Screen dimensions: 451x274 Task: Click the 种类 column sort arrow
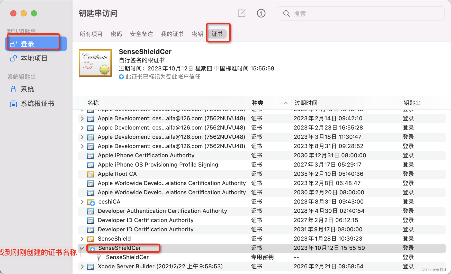285,103
